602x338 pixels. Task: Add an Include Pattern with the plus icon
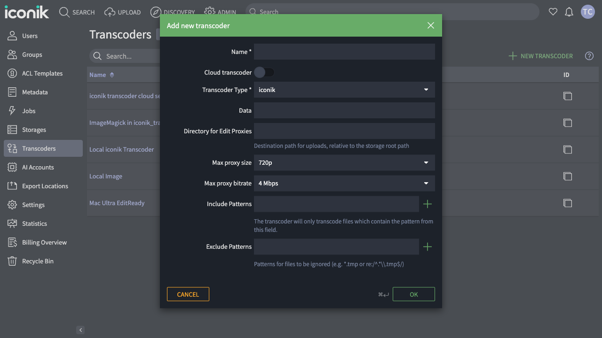click(x=428, y=204)
